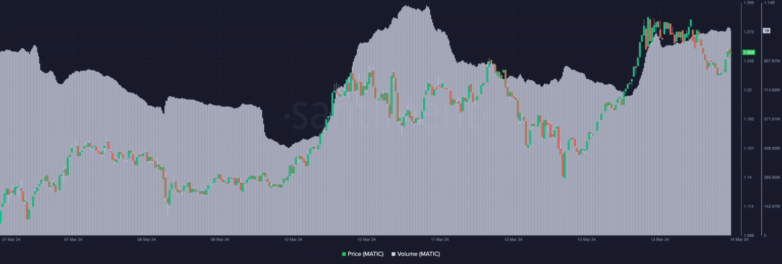This screenshot has width=782, height=264.
Task: Click the 09 Mar 24 date label
Action: (219, 239)
